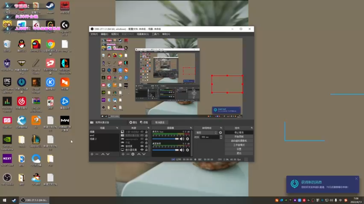Click the OBS Studio desktop shortcut

point(7,180)
